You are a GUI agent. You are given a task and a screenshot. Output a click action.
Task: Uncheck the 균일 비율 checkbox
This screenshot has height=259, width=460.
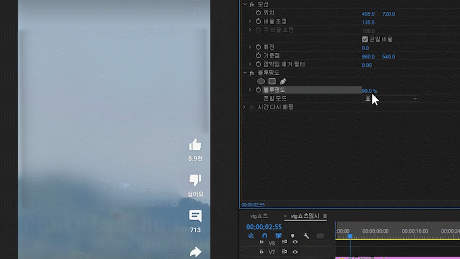[x=364, y=39]
